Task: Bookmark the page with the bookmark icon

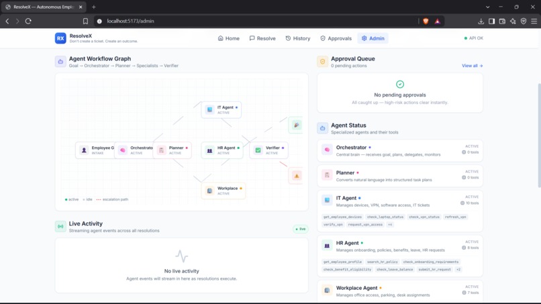Action: point(85,21)
